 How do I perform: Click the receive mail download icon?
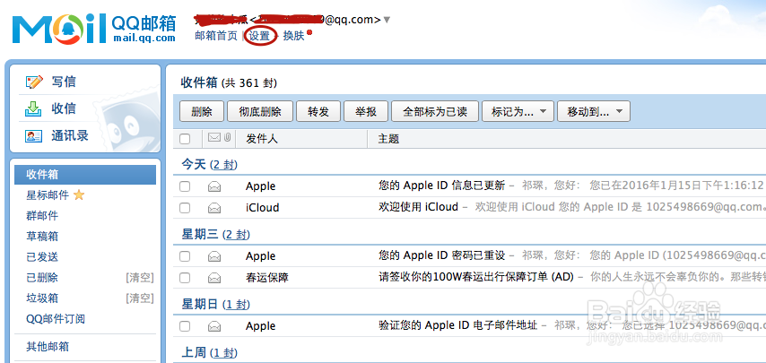[x=34, y=108]
